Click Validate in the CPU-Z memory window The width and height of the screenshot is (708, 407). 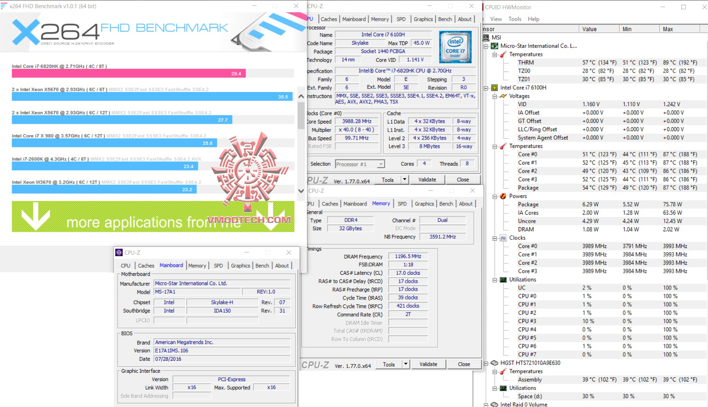[x=428, y=364]
